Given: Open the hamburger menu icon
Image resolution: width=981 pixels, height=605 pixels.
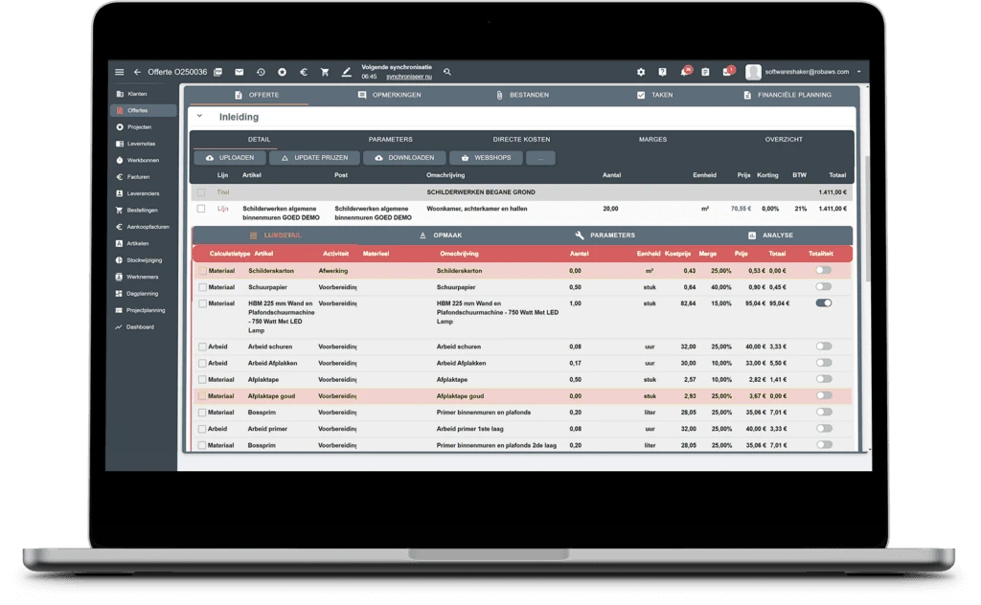Looking at the screenshot, I should click(120, 72).
